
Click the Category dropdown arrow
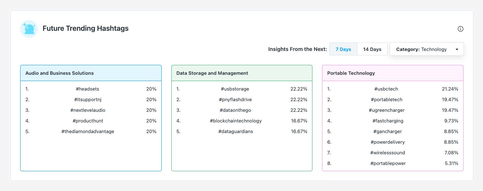coord(457,49)
